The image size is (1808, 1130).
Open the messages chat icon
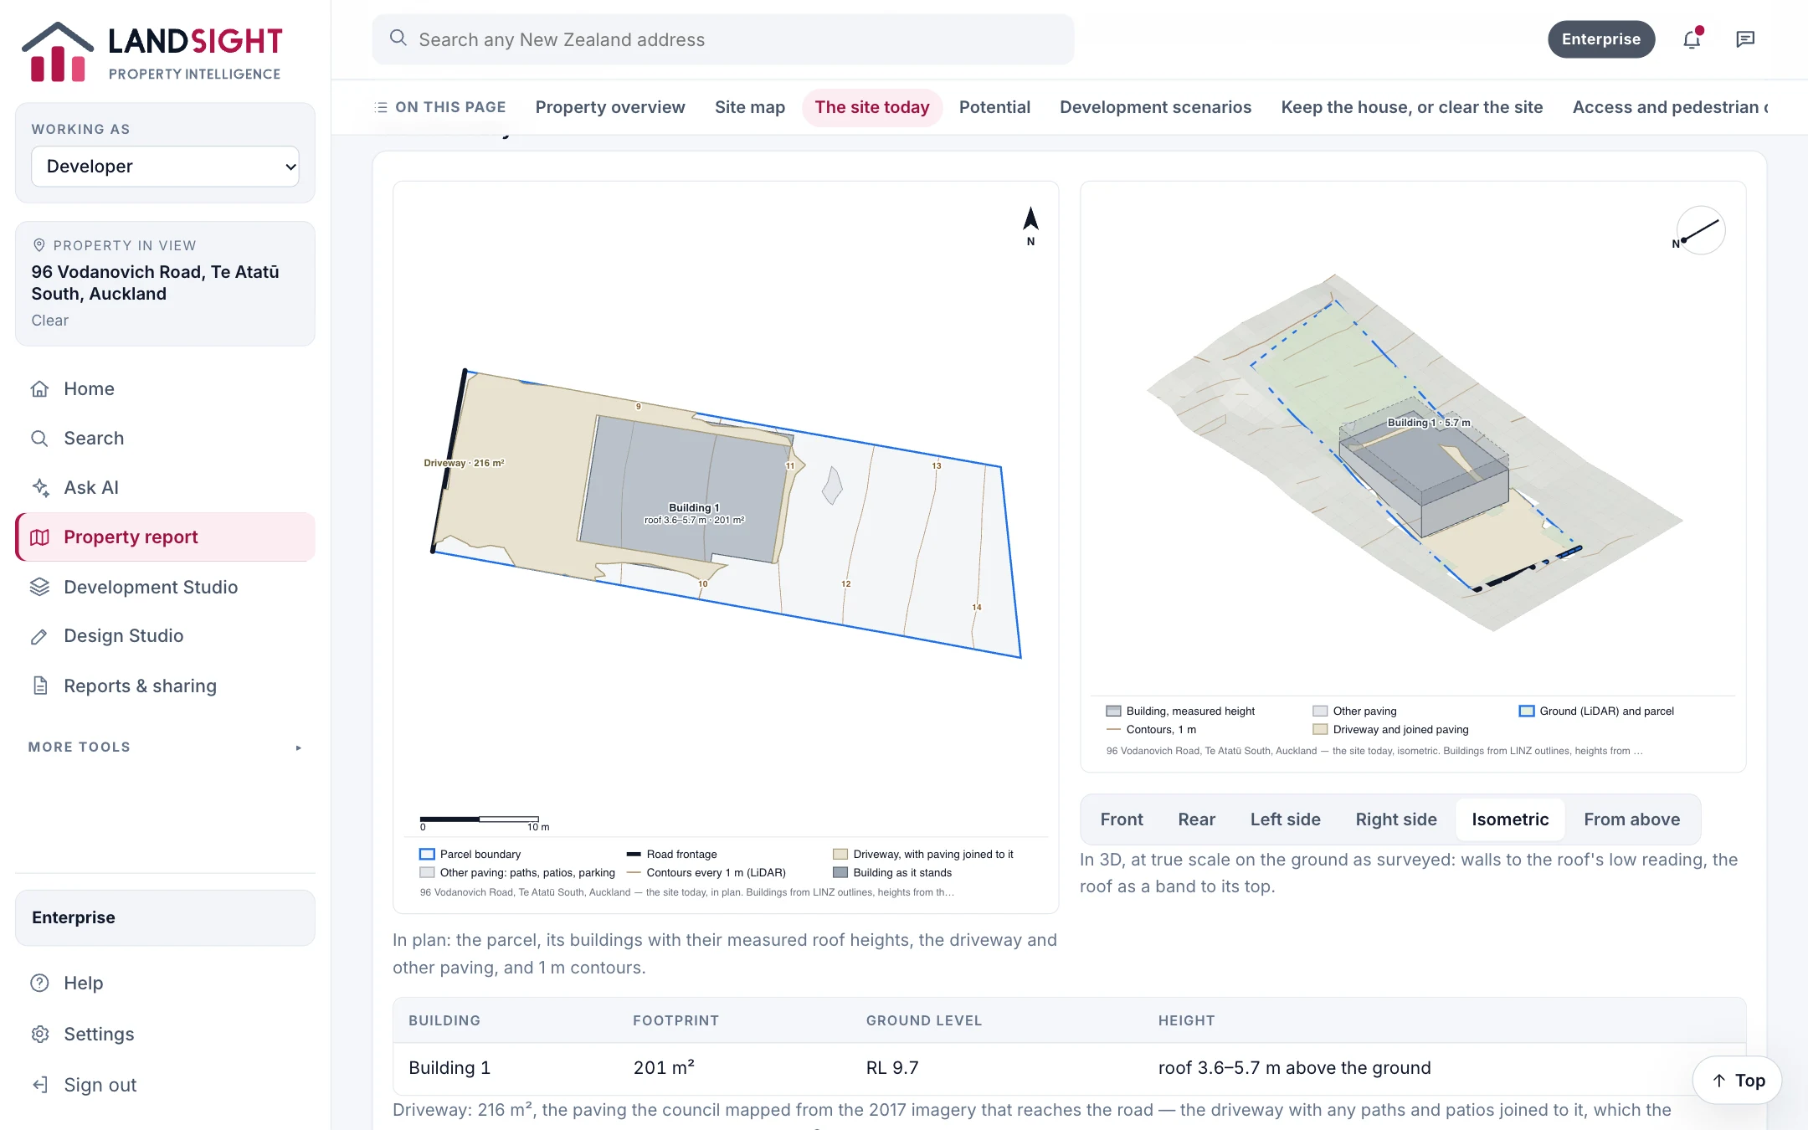(1745, 39)
